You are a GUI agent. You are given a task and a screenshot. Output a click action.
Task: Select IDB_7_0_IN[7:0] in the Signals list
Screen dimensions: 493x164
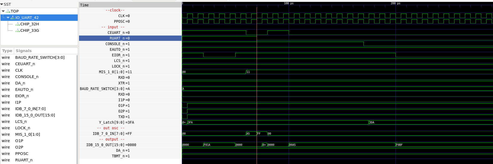pos(30,109)
